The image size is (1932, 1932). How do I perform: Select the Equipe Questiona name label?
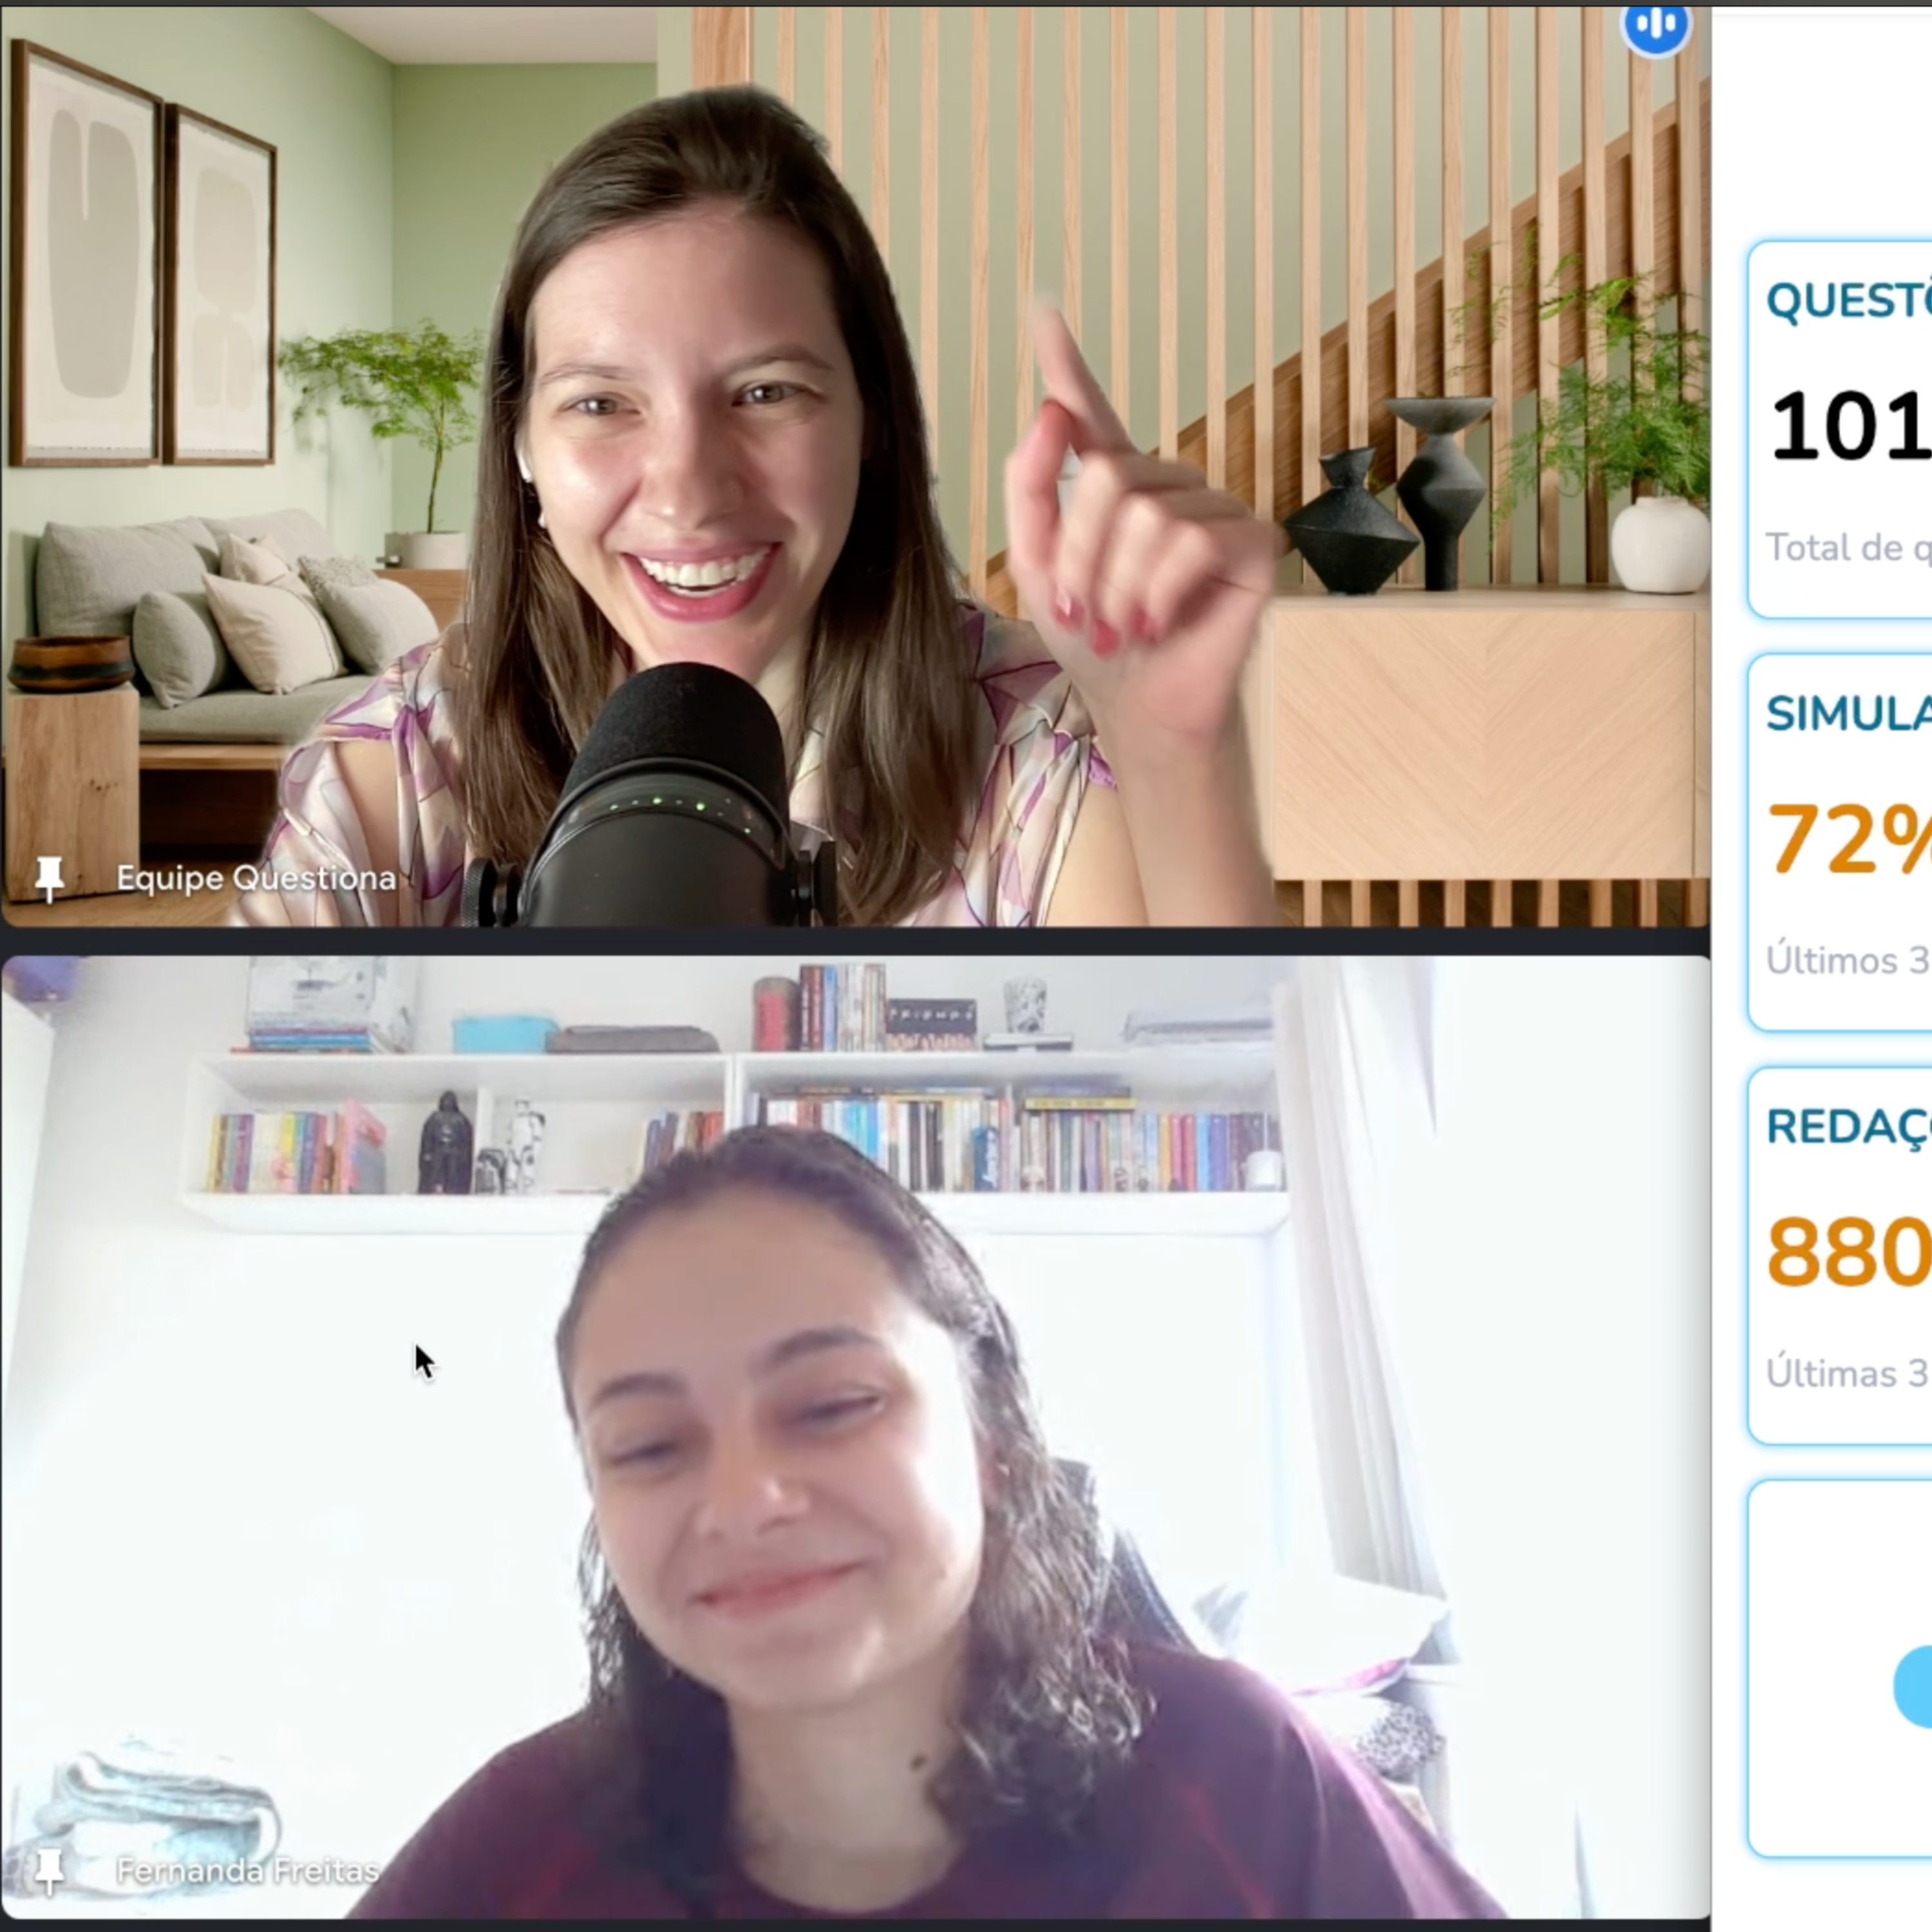coord(256,878)
